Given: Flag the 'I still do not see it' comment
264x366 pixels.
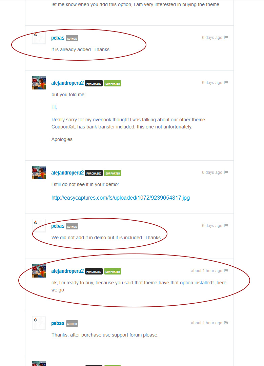Looking at the screenshot, I should pyautogui.click(x=226, y=172).
